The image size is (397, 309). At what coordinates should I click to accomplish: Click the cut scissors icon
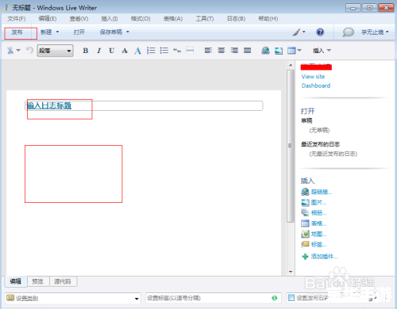click(x=10, y=50)
